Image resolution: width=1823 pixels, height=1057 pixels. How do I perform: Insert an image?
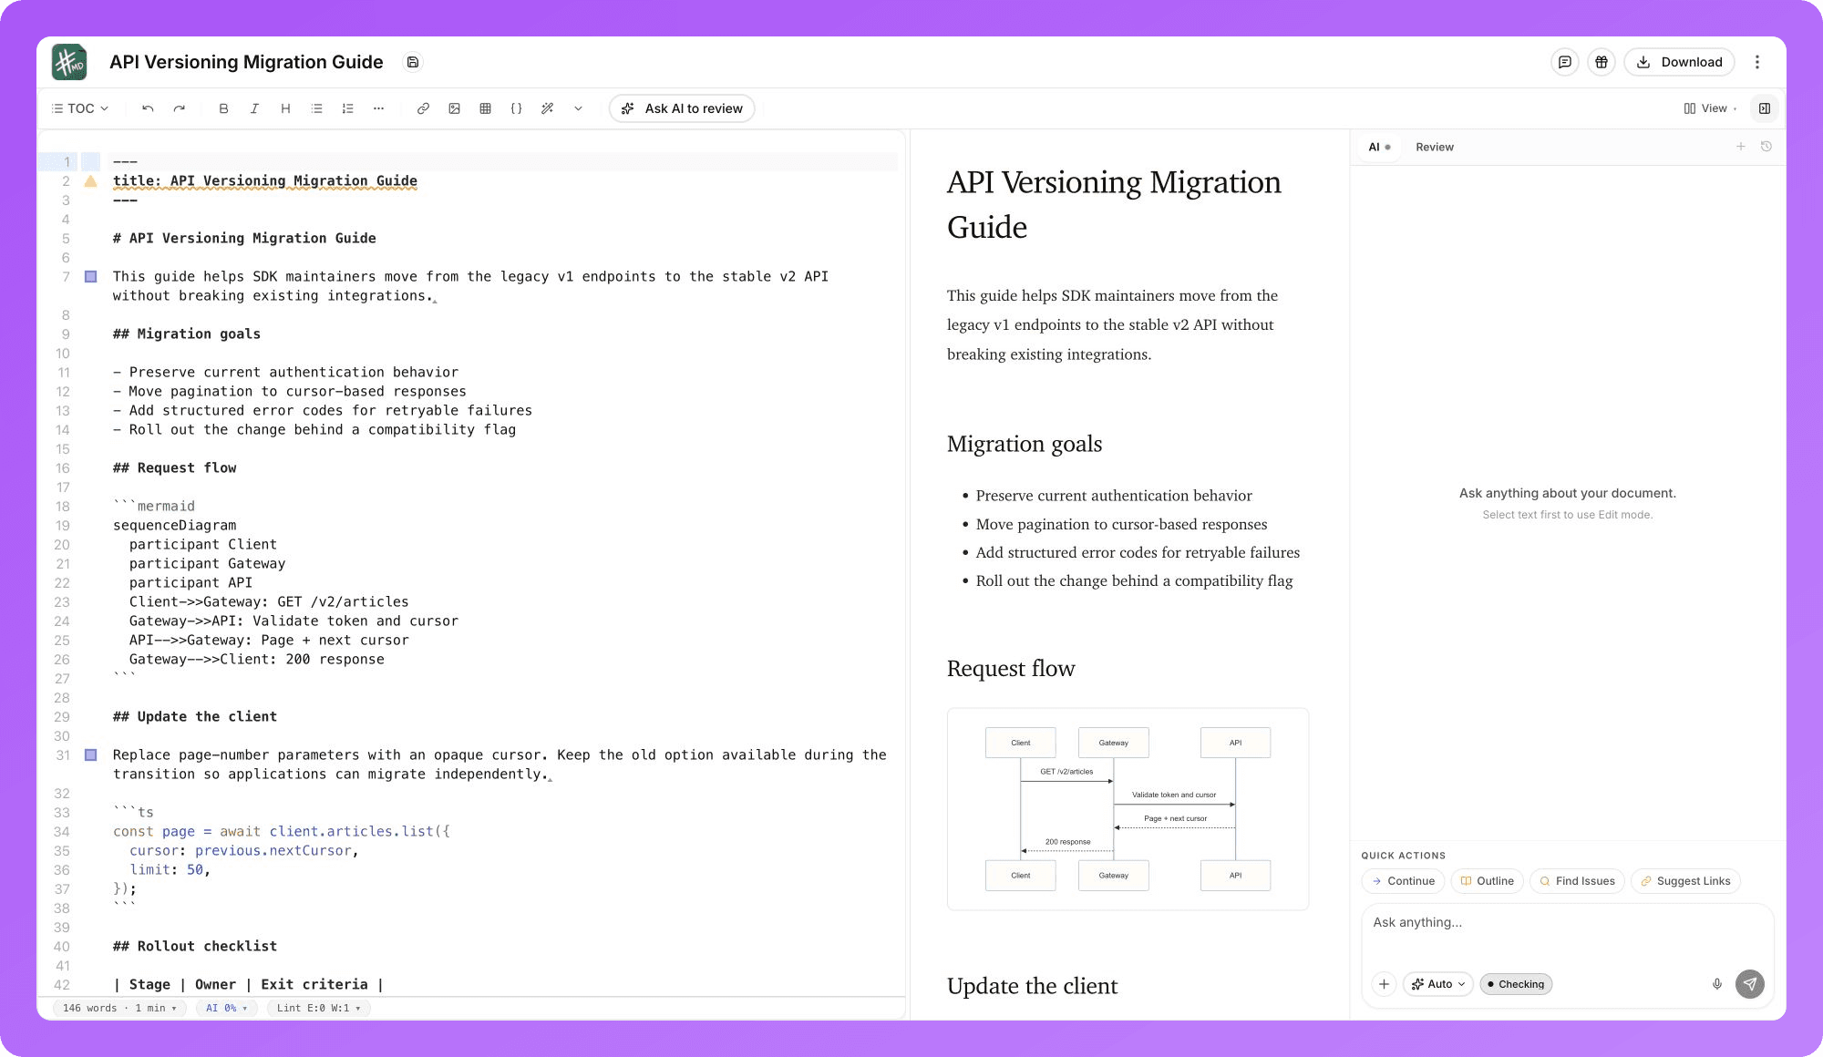tap(454, 108)
